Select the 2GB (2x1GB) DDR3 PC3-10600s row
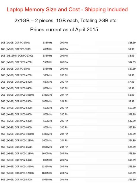This screenshot has width=137, height=183. tap(68, 95)
